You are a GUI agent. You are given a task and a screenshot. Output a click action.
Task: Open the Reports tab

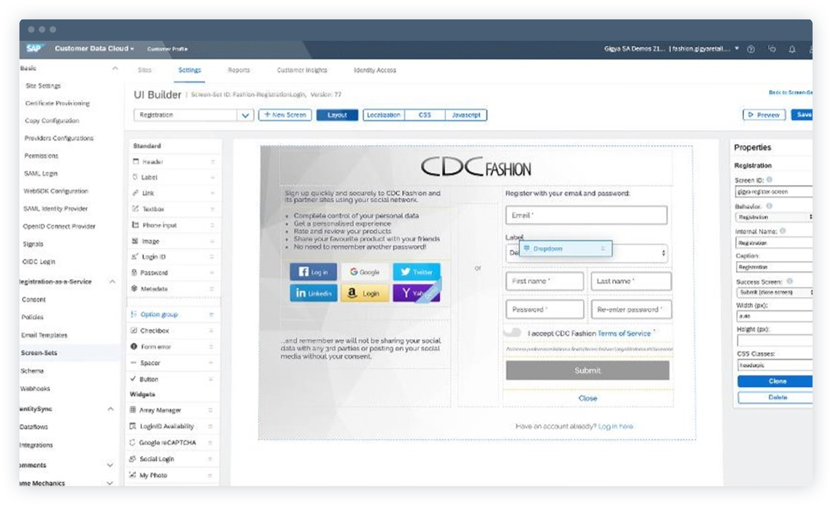238,70
